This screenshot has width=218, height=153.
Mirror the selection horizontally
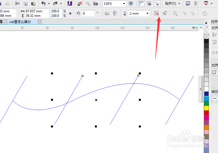(x=107, y=13)
